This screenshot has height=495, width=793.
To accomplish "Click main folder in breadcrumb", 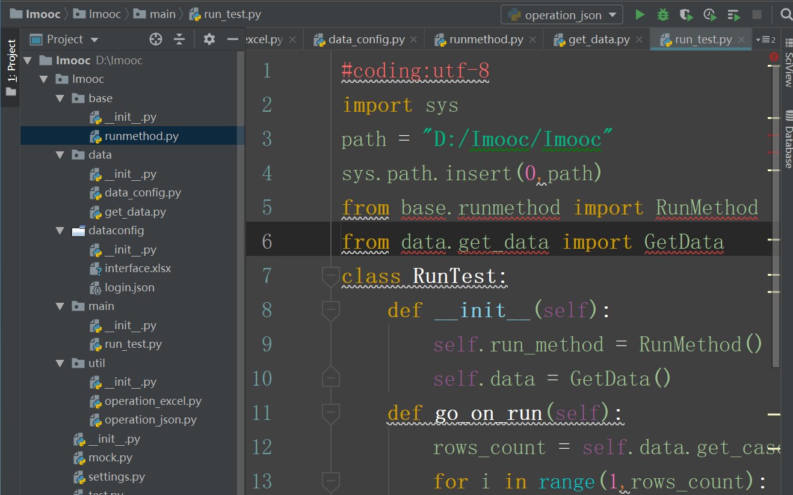I will (155, 14).
